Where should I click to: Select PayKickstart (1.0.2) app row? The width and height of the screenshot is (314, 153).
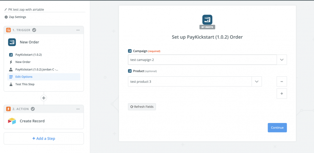(x=44, y=55)
